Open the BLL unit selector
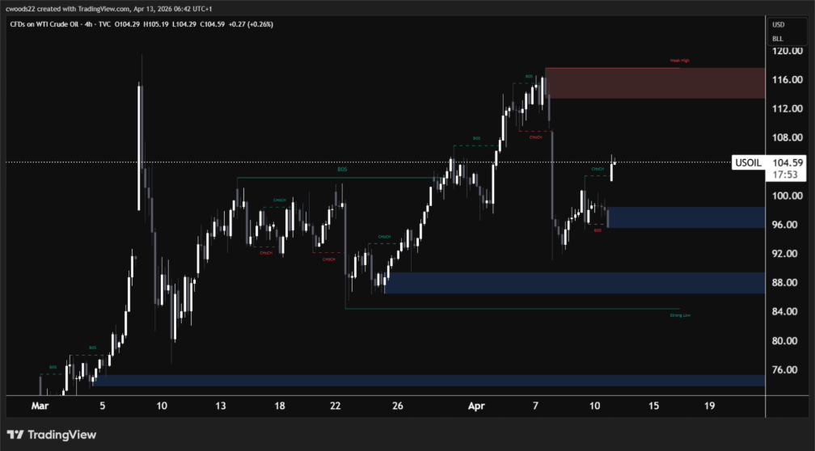 click(x=777, y=38)
